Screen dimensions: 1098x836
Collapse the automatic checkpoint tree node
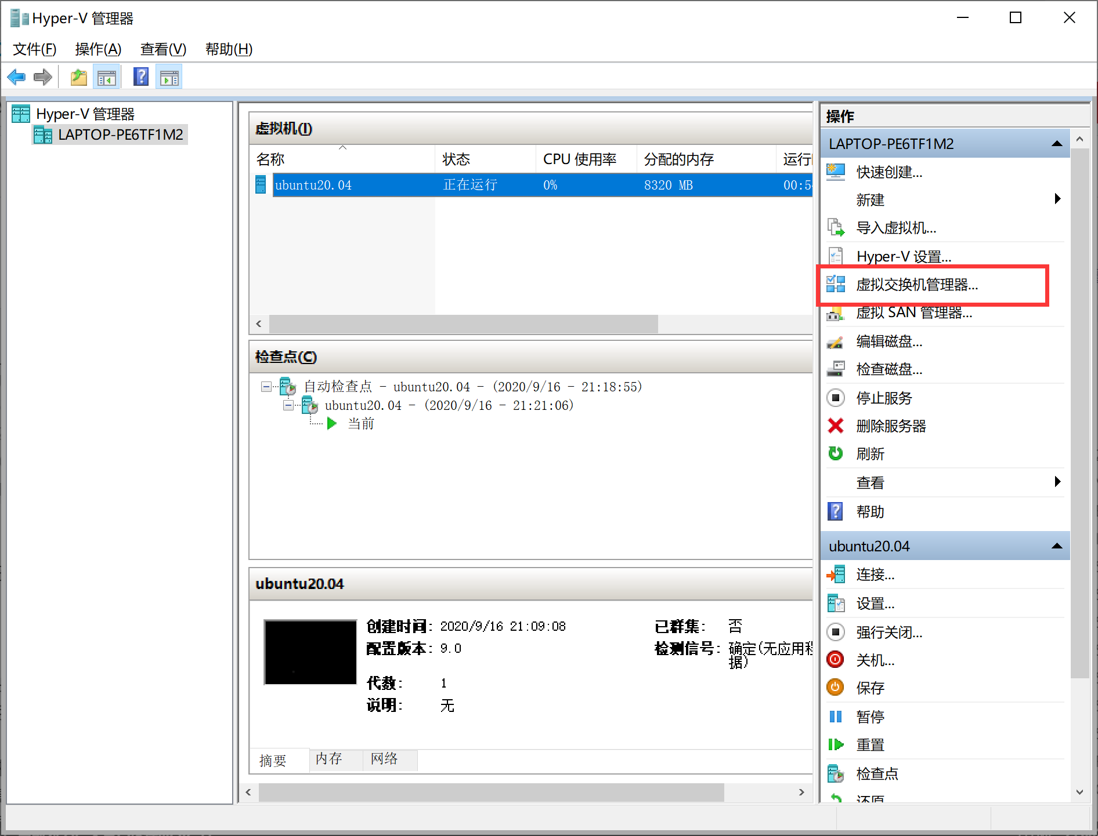point(266,387)
